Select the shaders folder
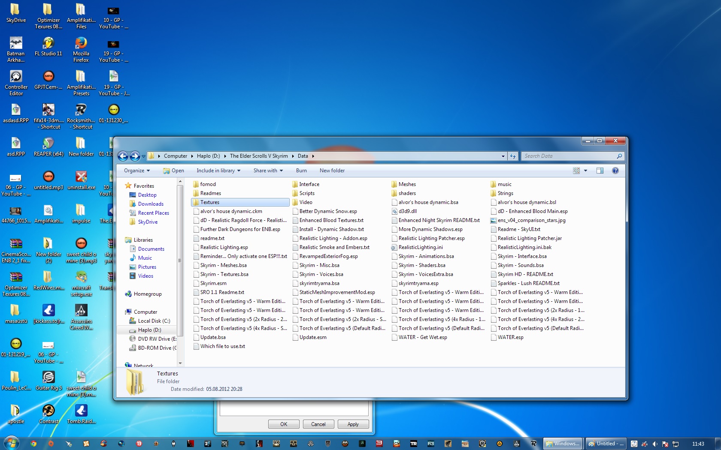The image size is (721, 450). pos(407,193)
